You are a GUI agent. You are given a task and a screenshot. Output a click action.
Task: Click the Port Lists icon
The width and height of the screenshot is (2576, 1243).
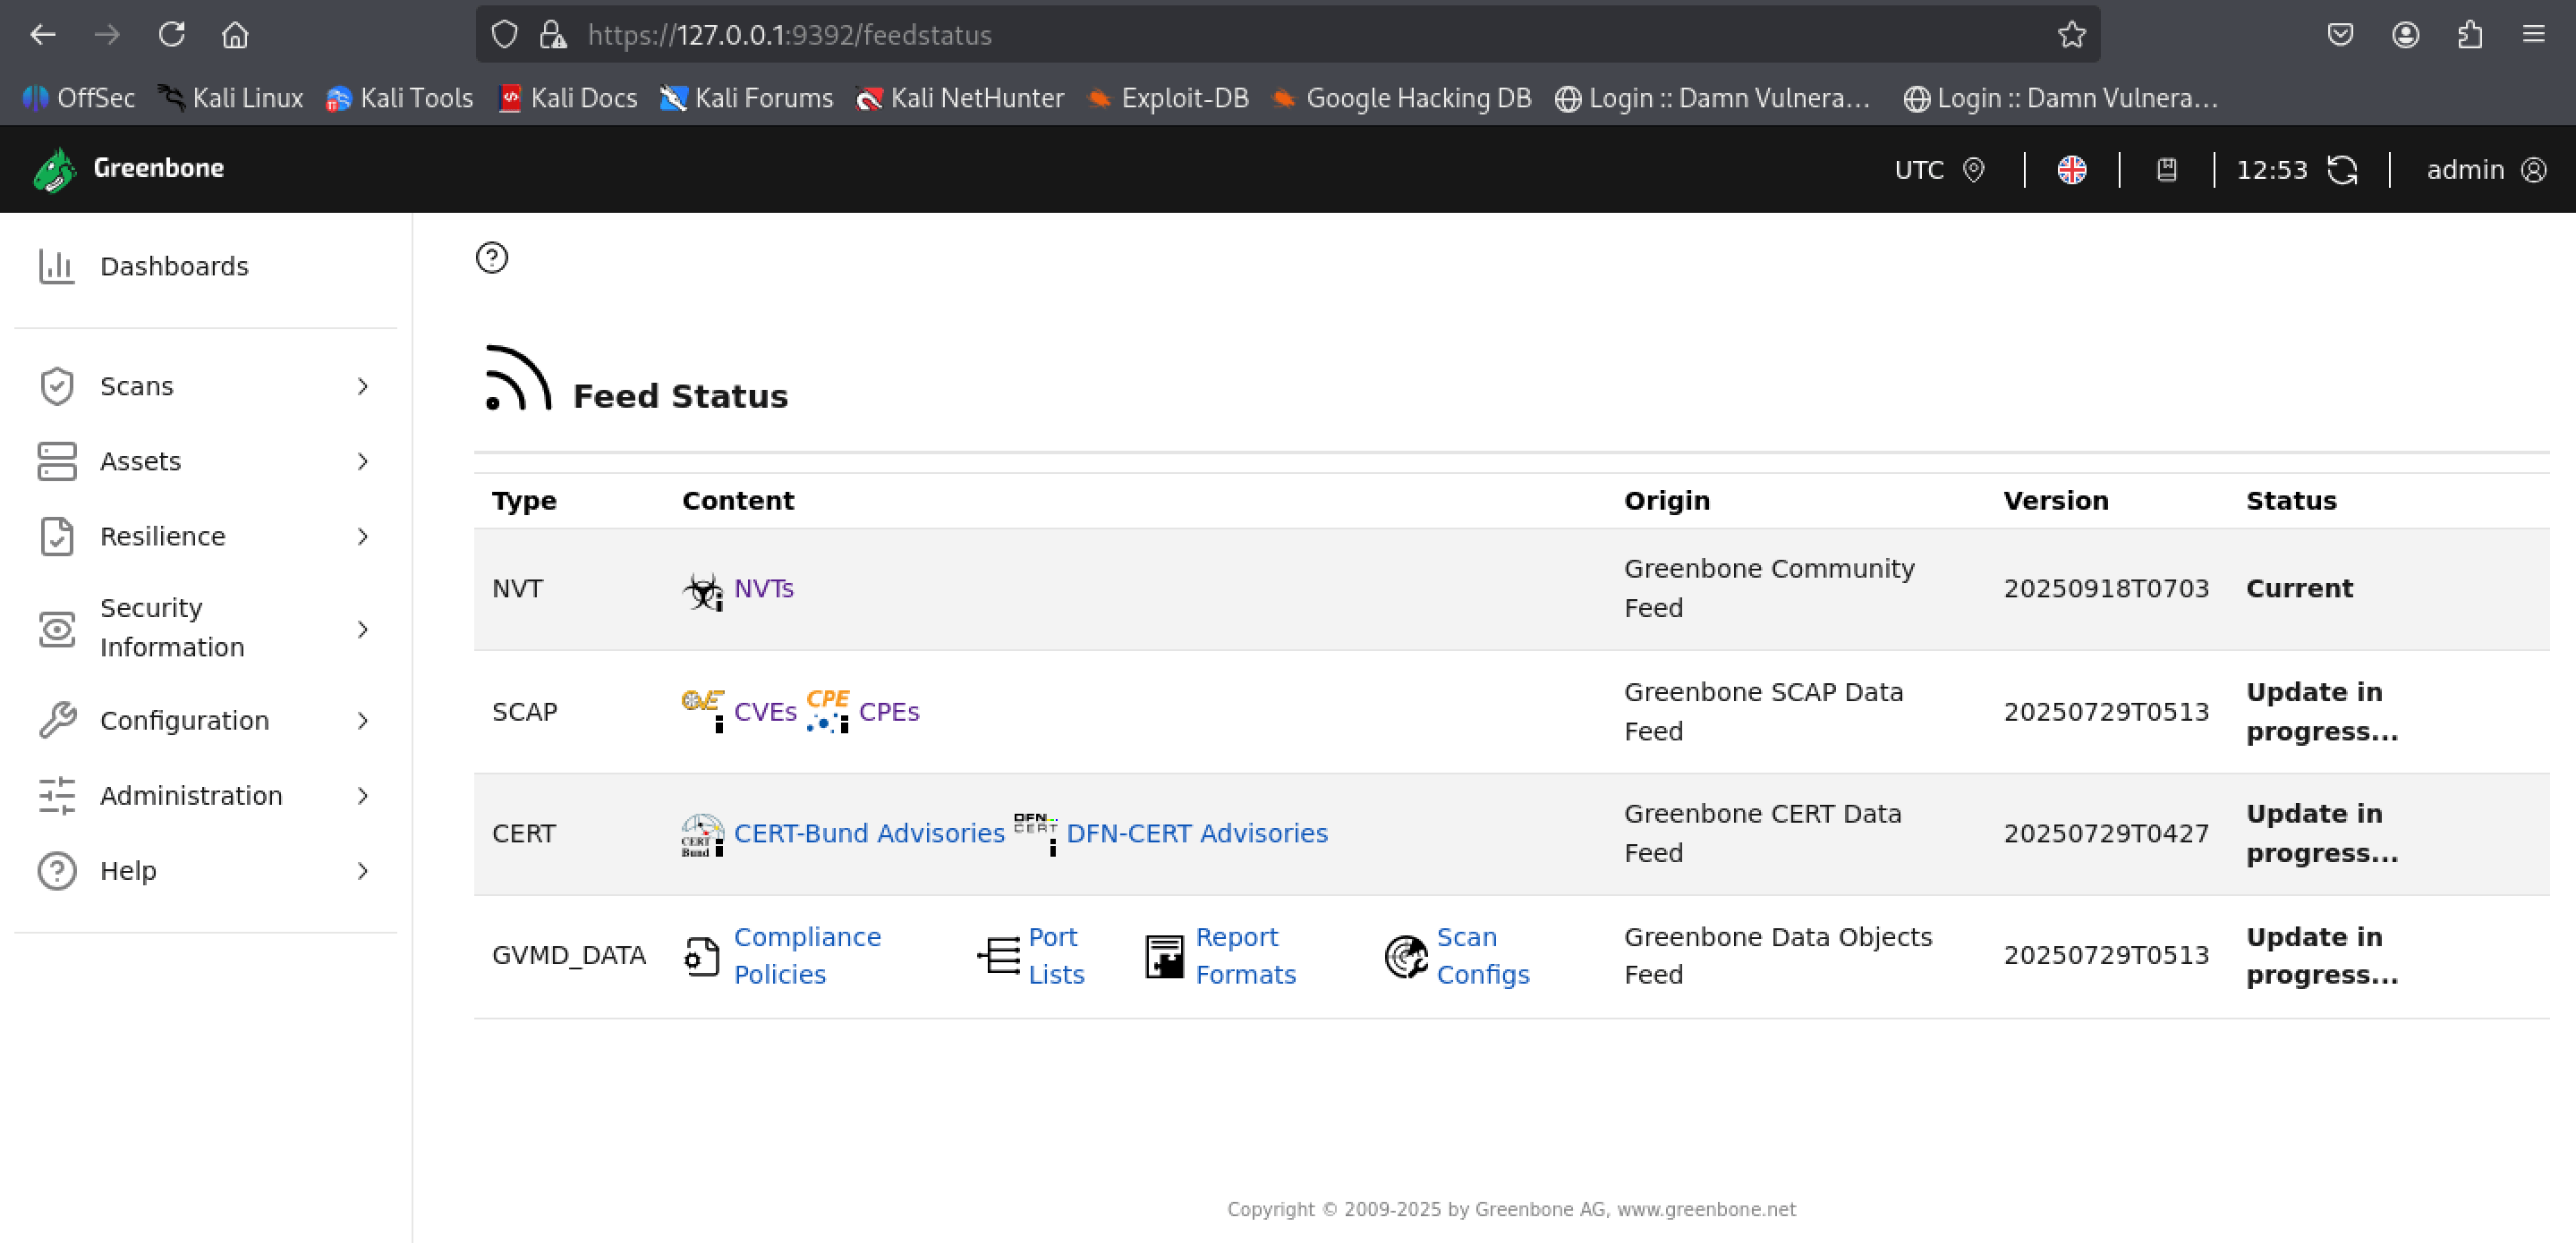(998, 956)
